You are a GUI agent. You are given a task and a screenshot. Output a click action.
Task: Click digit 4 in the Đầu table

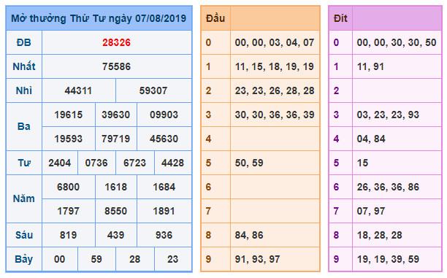[208, 139]
